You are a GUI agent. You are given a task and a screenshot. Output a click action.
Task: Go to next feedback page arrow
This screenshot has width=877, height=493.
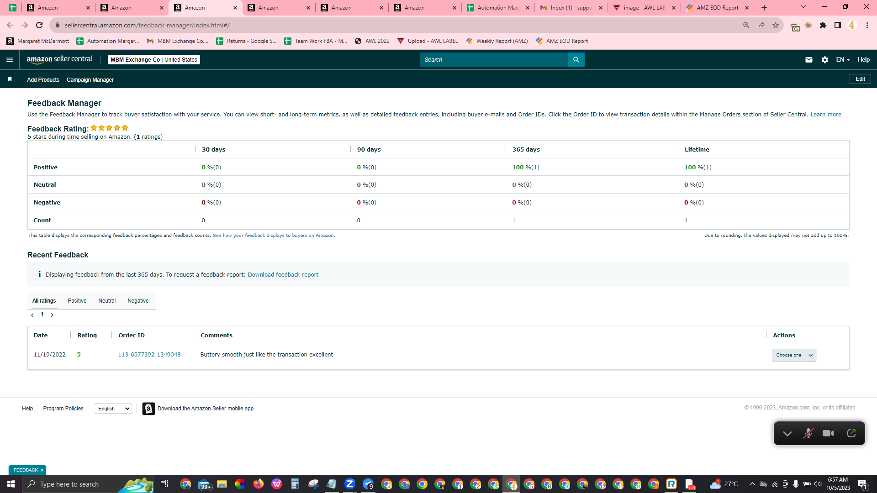52,315
